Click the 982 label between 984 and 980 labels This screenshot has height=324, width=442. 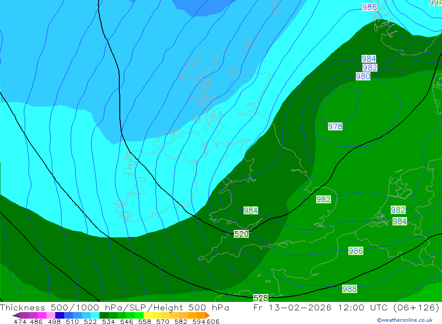[370, 68]
